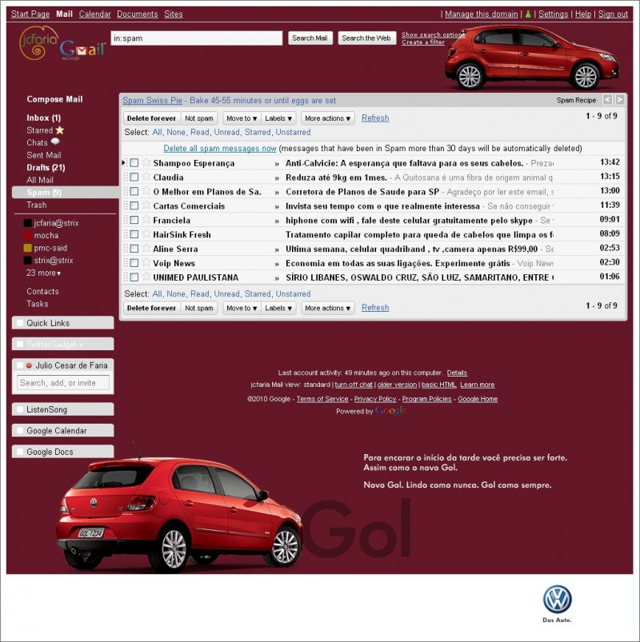Star the Voip News message
The height and width of the screenshot is (642, 640).
pos(146,263)
